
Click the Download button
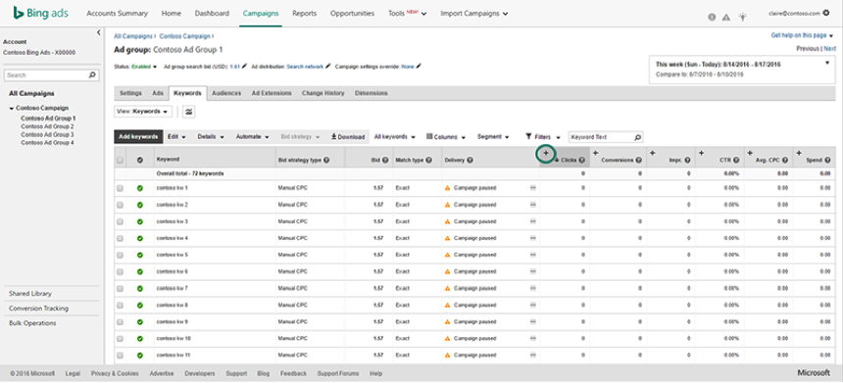click(348, 137)
